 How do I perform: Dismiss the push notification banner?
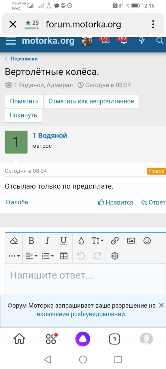tap(161, 305)
